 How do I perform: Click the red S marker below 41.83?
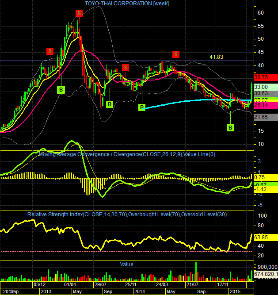[x=176, y=54]
